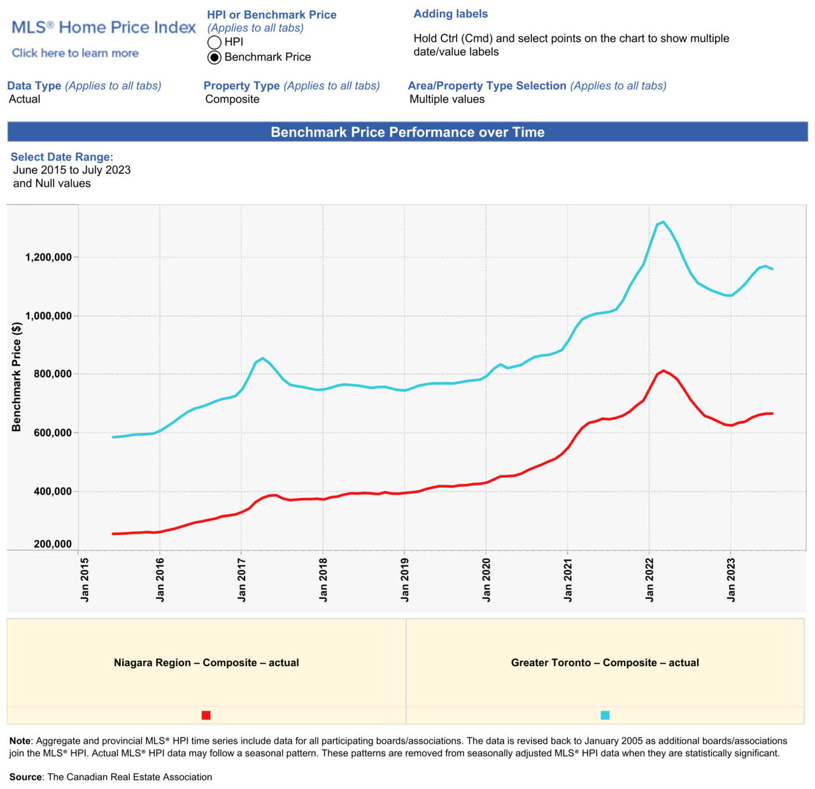Click the Adding labels heading
The width and height of the screenshot is (815, 789).
451,14
